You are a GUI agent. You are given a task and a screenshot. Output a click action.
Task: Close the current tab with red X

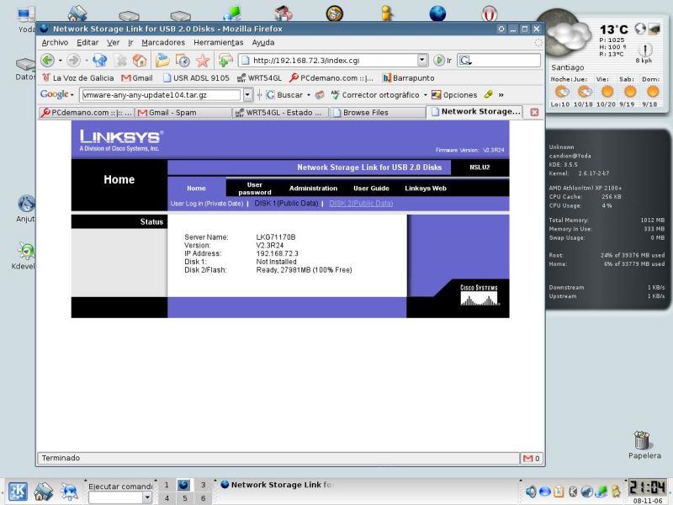534,112
